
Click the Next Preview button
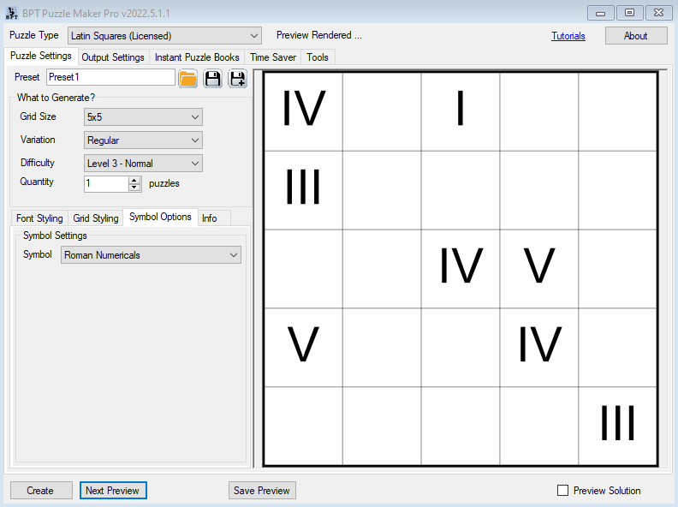click(x=113, y=491)
